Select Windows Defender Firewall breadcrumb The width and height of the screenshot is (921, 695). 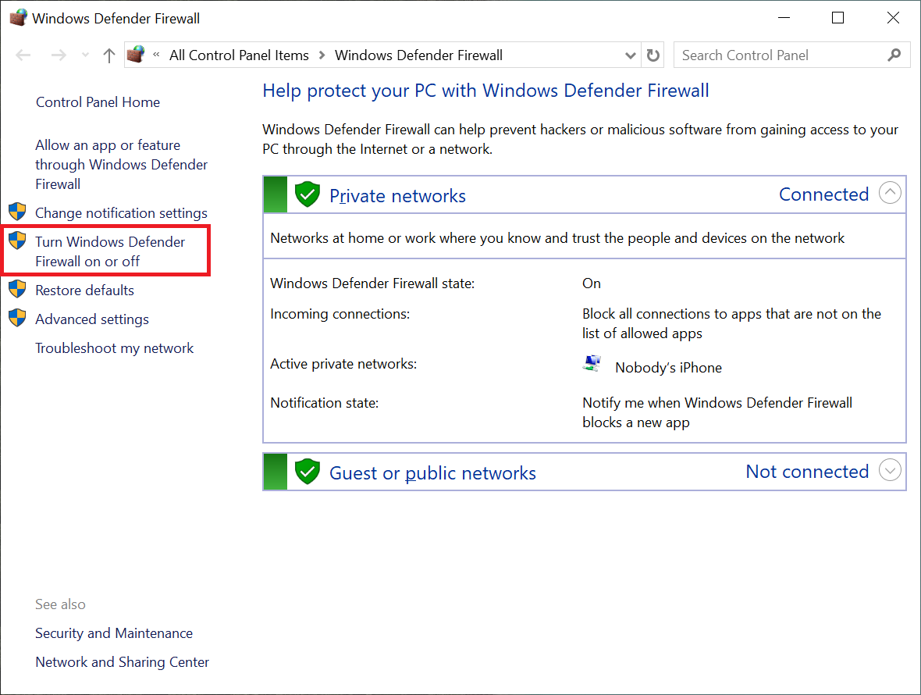[x=418, y=55]
